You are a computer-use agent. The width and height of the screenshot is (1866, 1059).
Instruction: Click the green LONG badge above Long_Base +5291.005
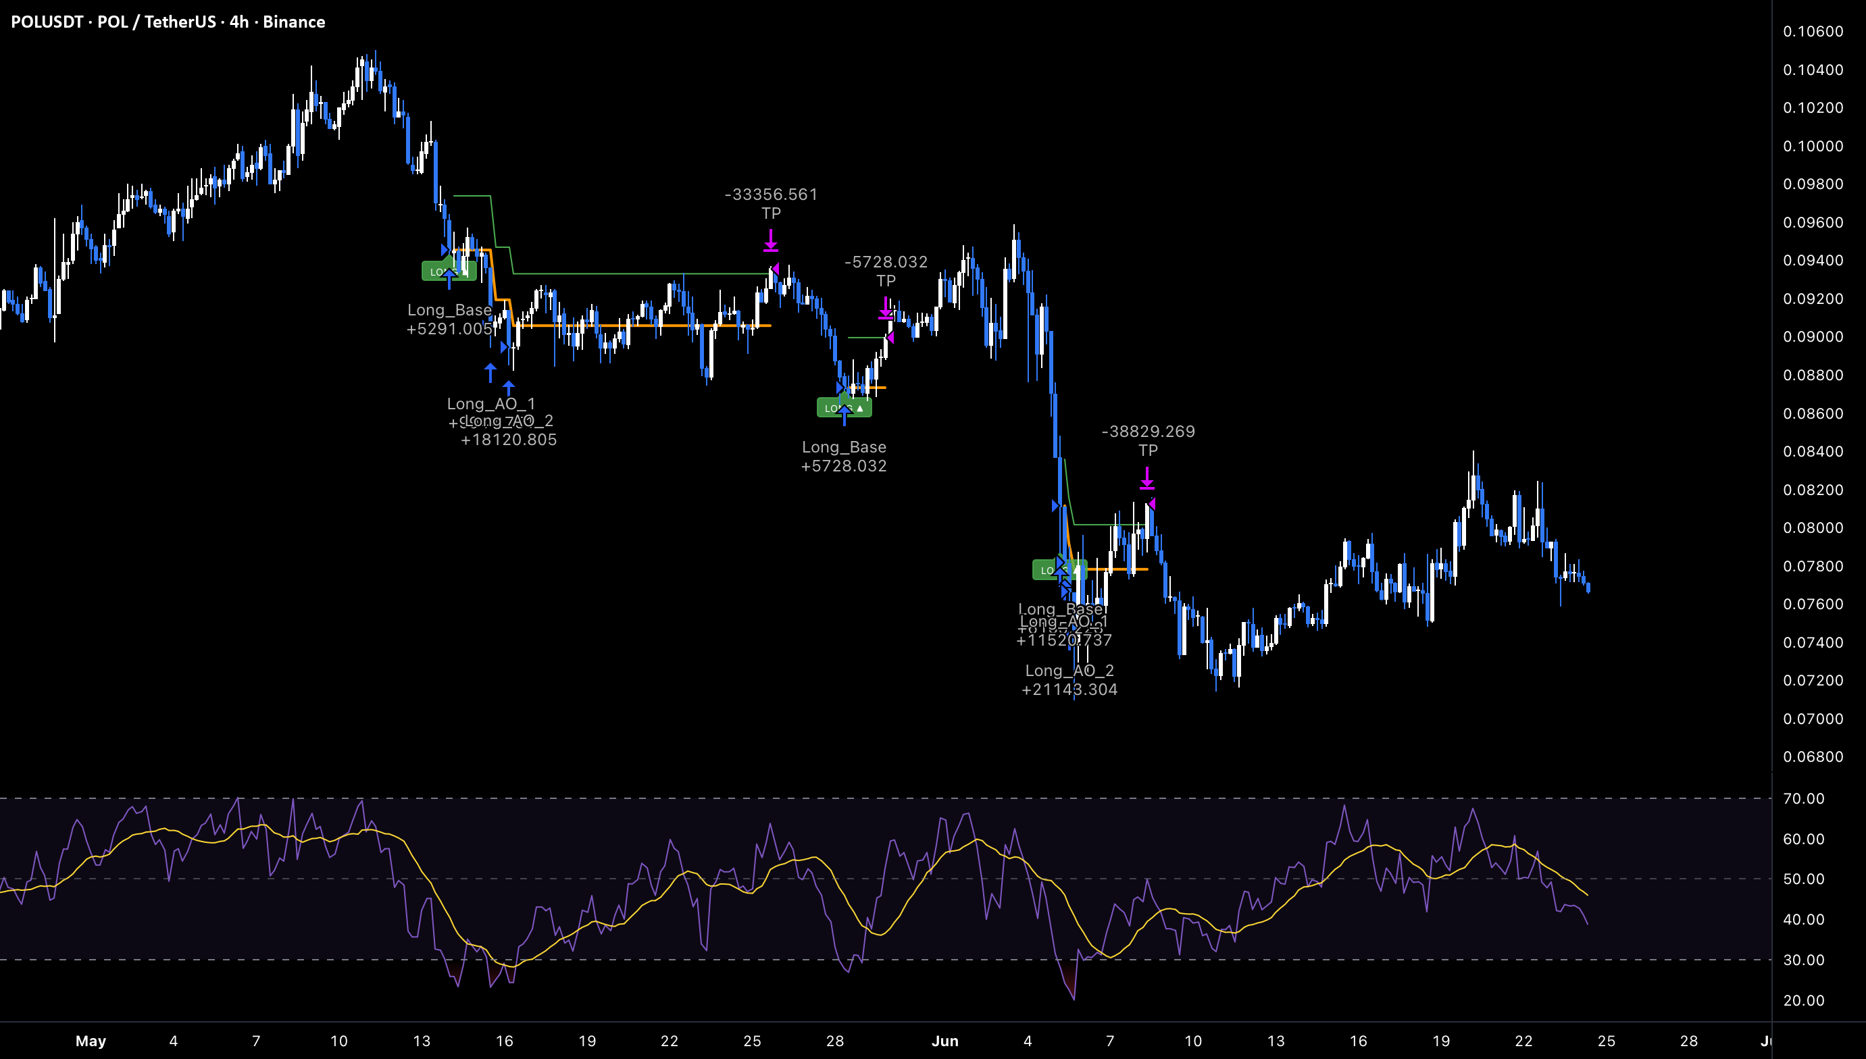coord(449,272)
